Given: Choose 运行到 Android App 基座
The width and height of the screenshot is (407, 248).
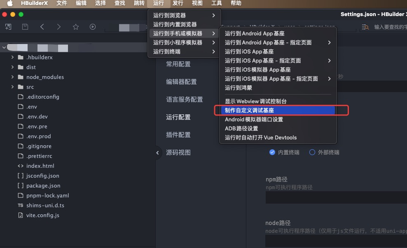Looking at the screenshot, I should [278, 33].
